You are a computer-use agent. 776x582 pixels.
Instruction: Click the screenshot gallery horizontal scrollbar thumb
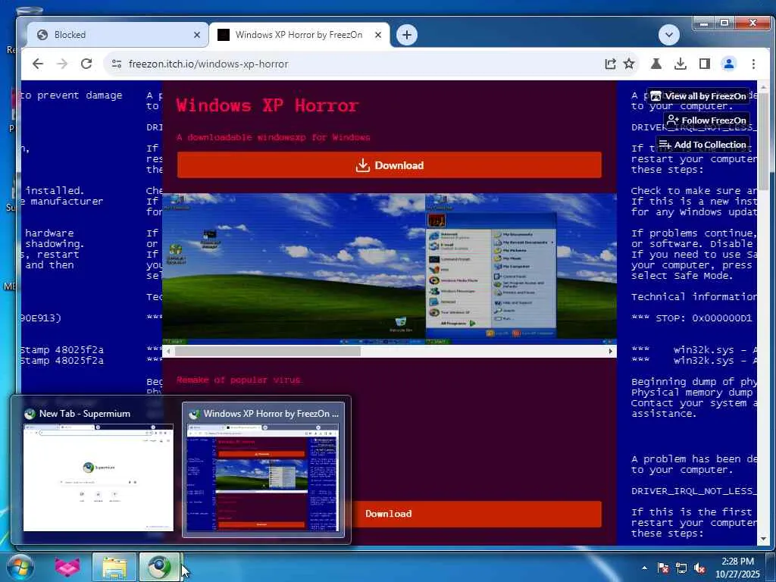coord(268,351)
